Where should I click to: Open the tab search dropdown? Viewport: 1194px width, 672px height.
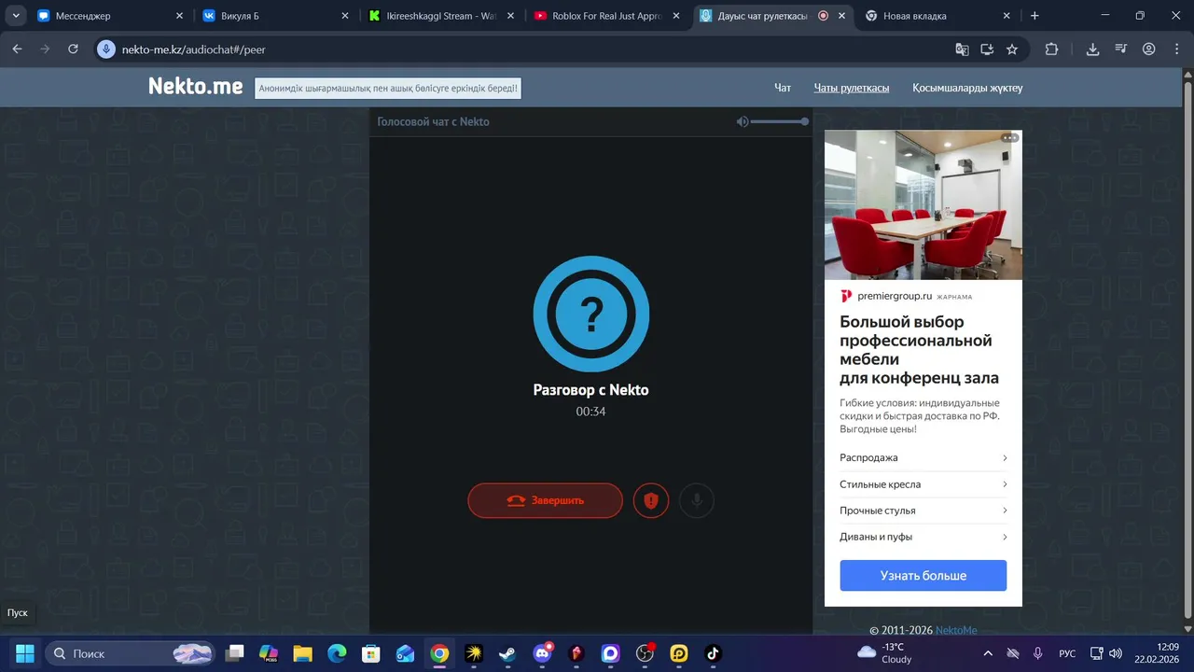coord(16,16)
